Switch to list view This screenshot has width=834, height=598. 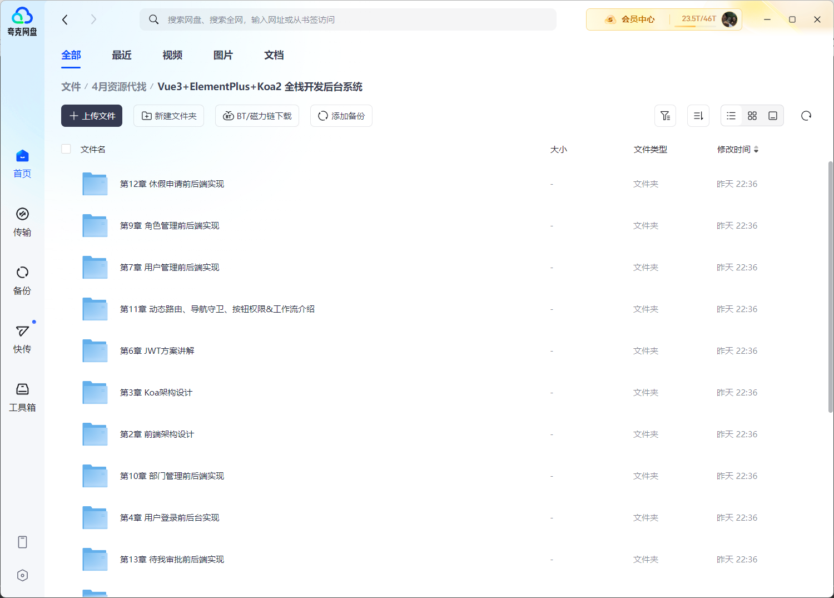tap(731, 116)
